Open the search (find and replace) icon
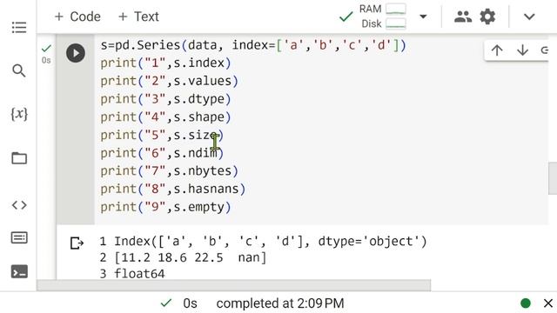The width and height of the screenshot is (557, 313). coord(19,70)
